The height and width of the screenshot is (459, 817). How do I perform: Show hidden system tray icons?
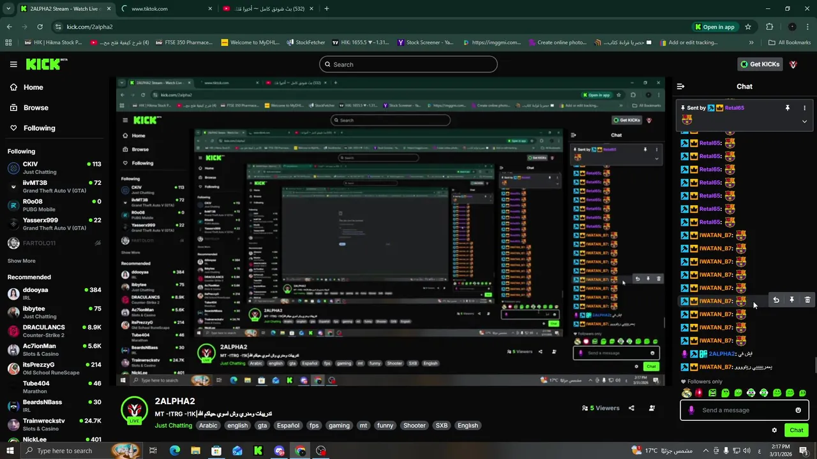(705, 451)
